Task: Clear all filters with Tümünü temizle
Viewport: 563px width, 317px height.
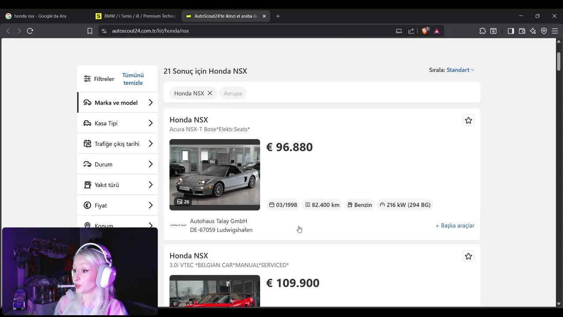Action: [x=133, y=79]
